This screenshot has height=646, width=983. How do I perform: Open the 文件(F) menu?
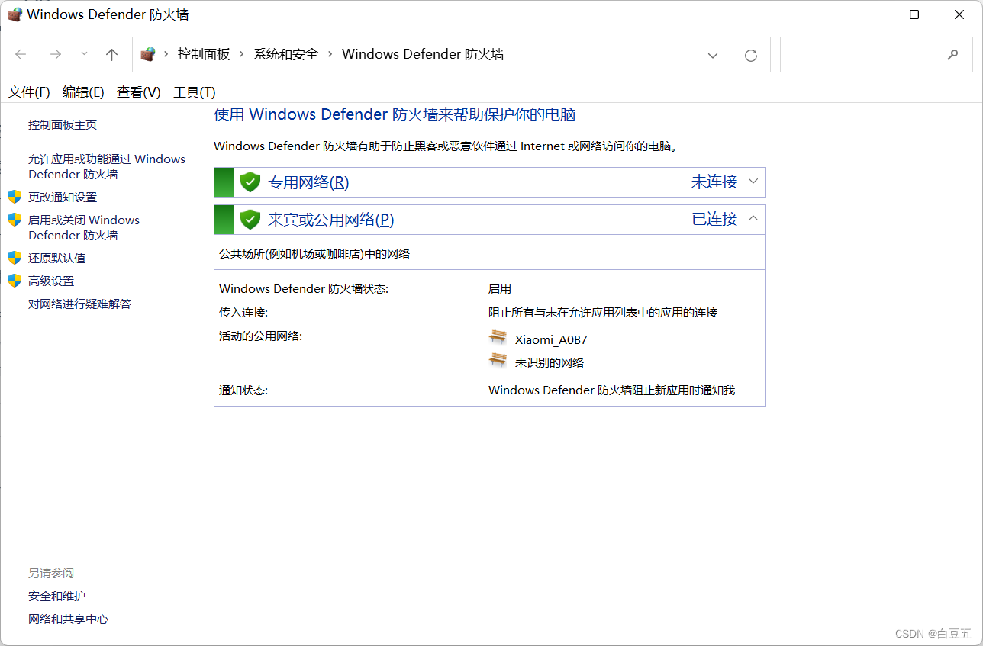[x=29, y=92]
